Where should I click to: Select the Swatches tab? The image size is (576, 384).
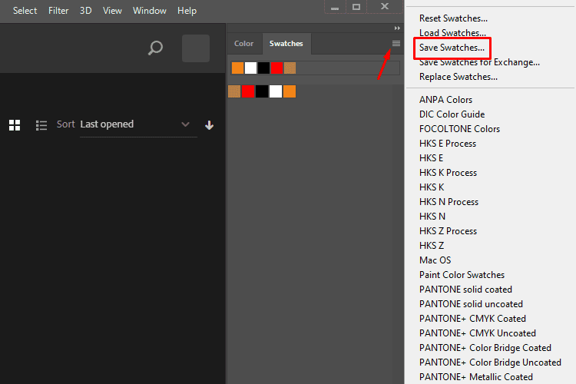(x=286, y=43)
